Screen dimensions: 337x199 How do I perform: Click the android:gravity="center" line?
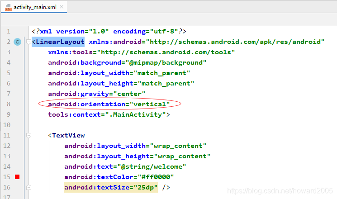coord(97,94)
